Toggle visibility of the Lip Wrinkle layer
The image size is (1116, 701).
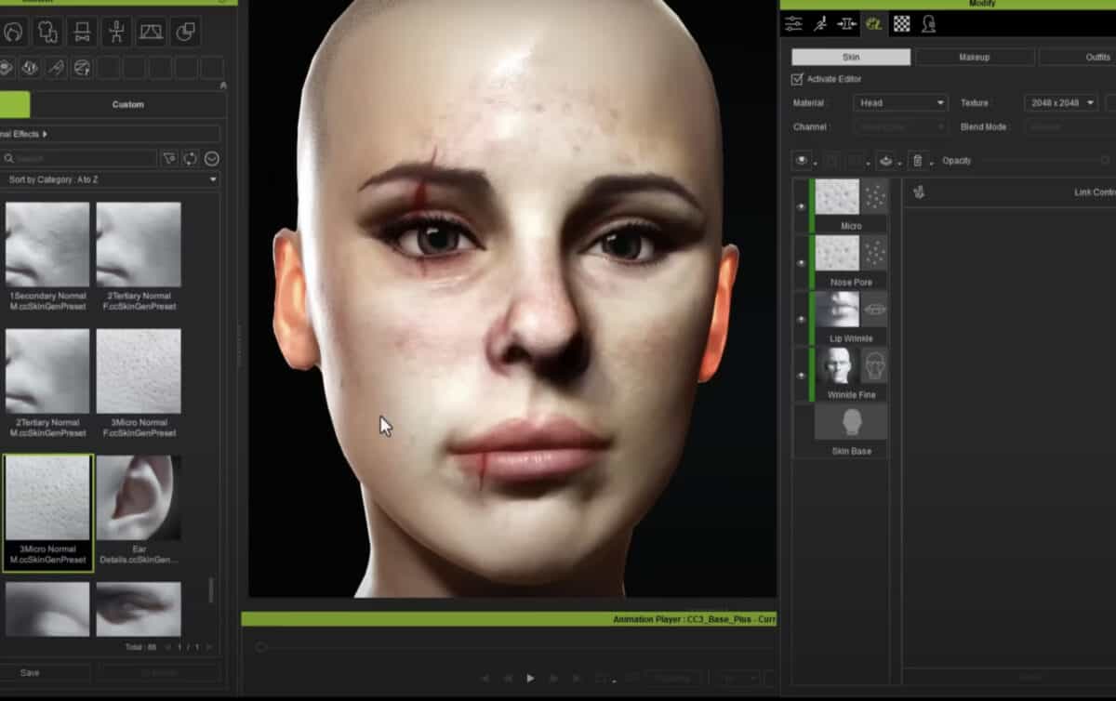[801, 319]
